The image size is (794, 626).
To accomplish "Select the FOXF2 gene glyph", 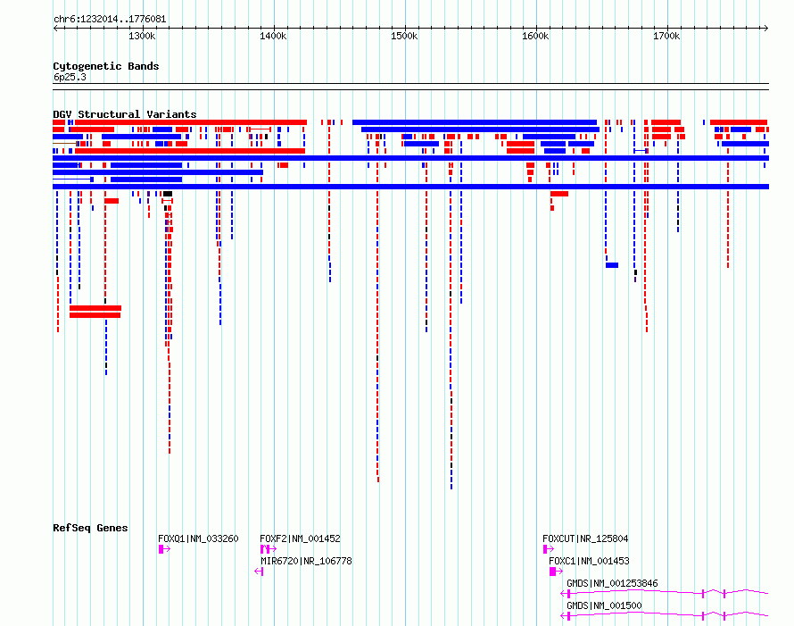I will (x=269, y=549).
